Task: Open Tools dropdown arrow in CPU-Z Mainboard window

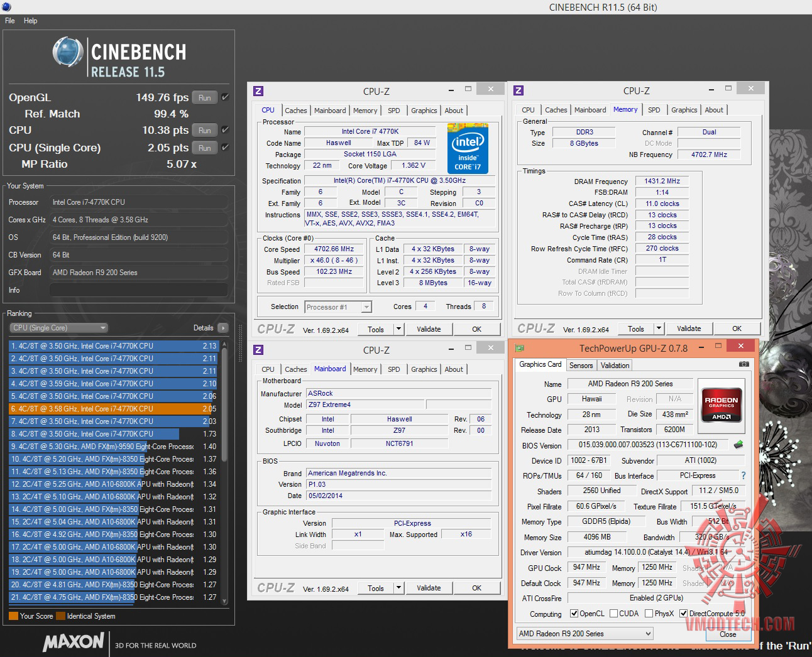Action: click(398, 588)
